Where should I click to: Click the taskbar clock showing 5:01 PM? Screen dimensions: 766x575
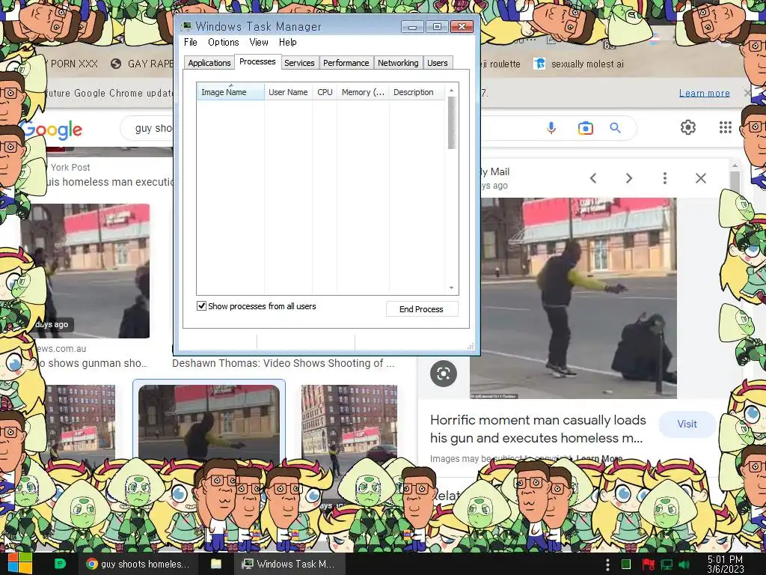726,565
